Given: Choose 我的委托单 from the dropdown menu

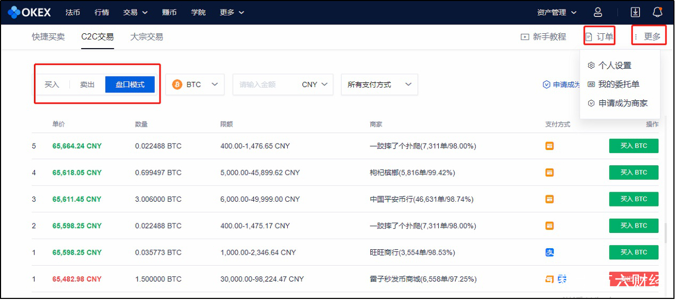Looking at the screenshot, I should pos(620,84).
